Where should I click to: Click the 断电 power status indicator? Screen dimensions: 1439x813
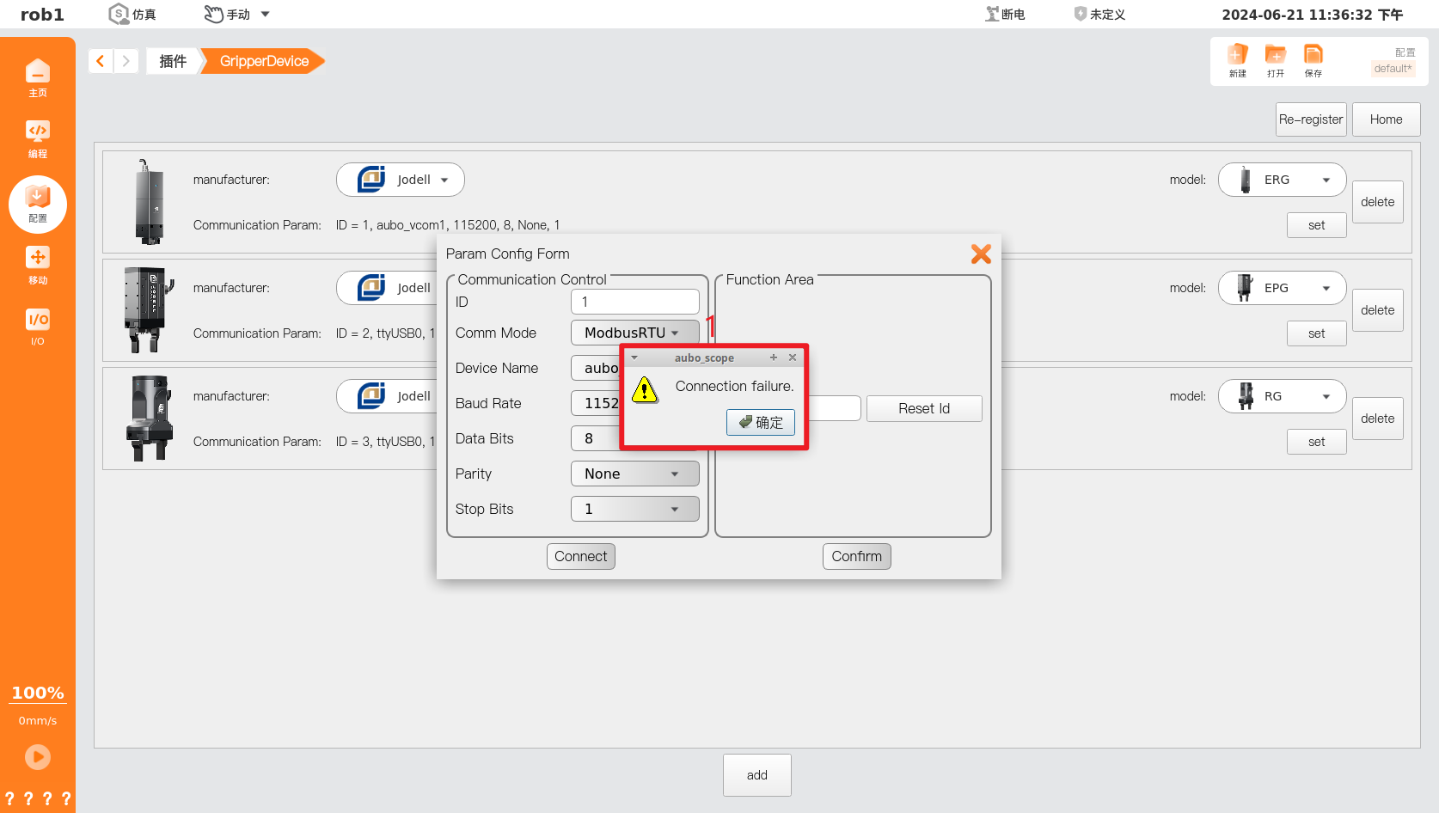[1004, 14]
